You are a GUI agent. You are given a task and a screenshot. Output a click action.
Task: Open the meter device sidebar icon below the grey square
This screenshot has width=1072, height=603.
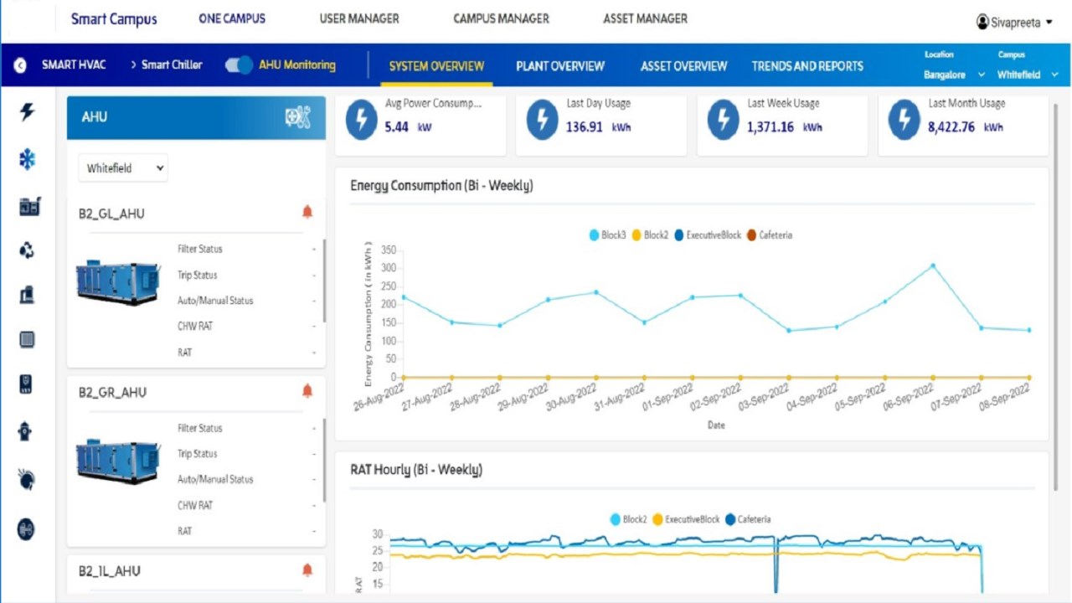[26, 384]
